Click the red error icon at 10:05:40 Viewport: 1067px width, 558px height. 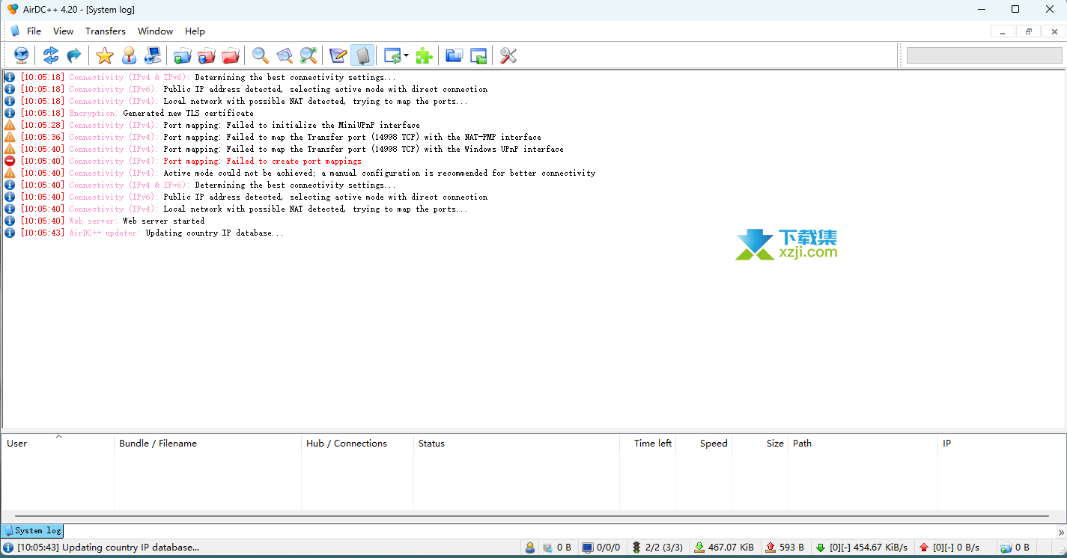[10, 161]
